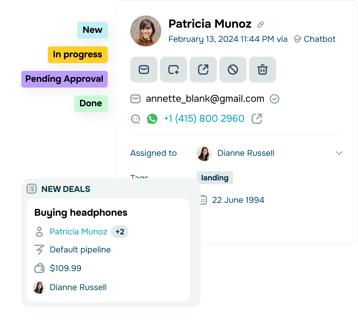Block the contact with the ban icon

[x=233, y=70]
